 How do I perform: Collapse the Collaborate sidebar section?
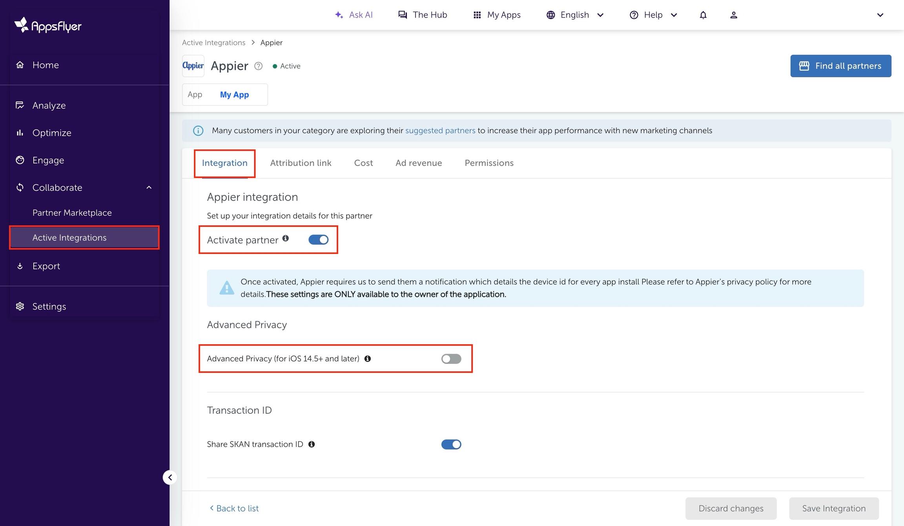(x=149, y=187)
